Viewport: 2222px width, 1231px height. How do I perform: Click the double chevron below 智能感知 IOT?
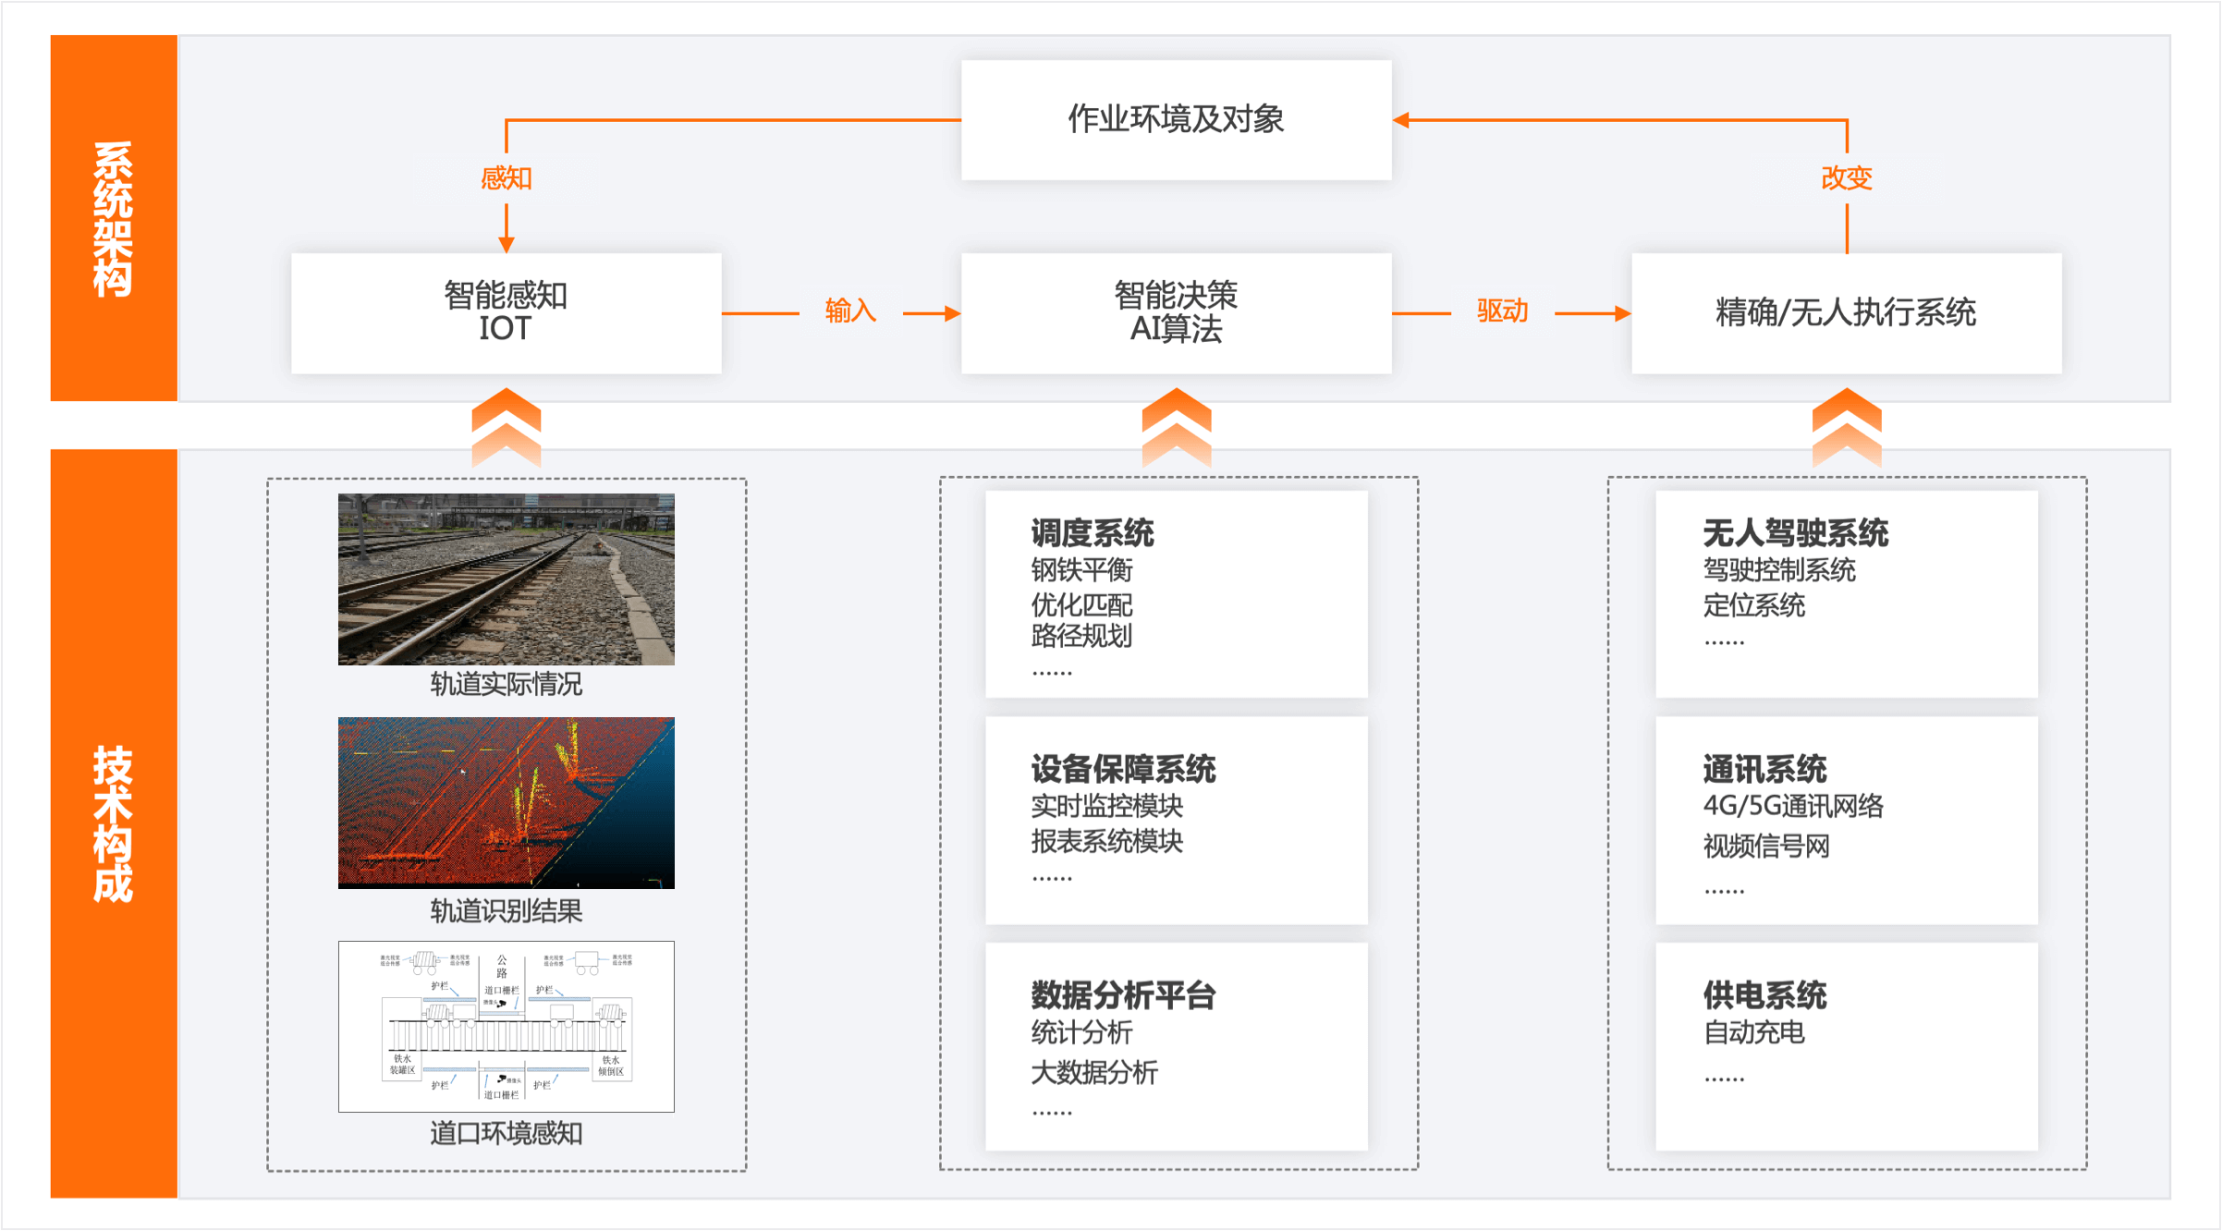tap(506, 428)
